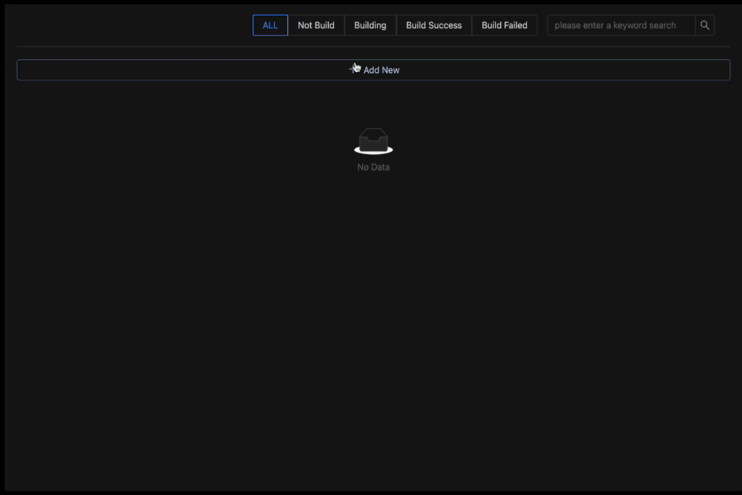Click the magnifier search icon

[x=705, y=25]
